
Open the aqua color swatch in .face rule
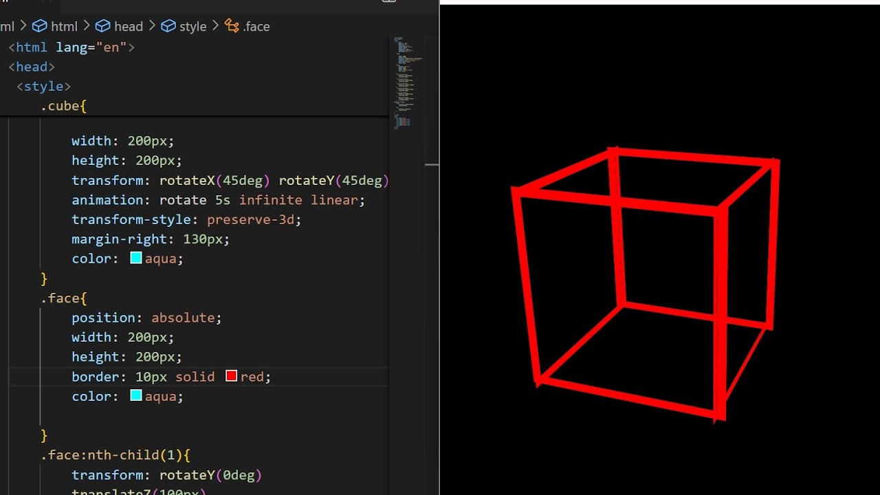click(x=136, y=396)
